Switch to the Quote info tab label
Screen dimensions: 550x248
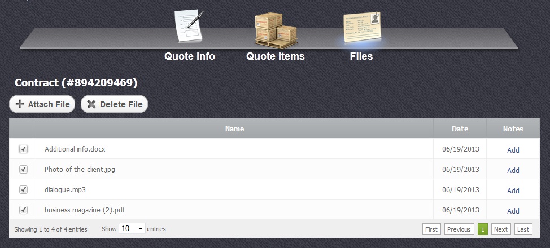click(x=189, y=56)
